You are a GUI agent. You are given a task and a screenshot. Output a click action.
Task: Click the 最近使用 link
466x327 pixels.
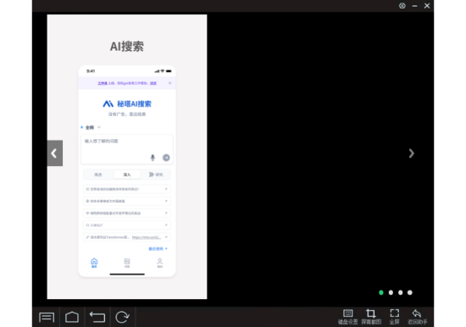(158, 248)
